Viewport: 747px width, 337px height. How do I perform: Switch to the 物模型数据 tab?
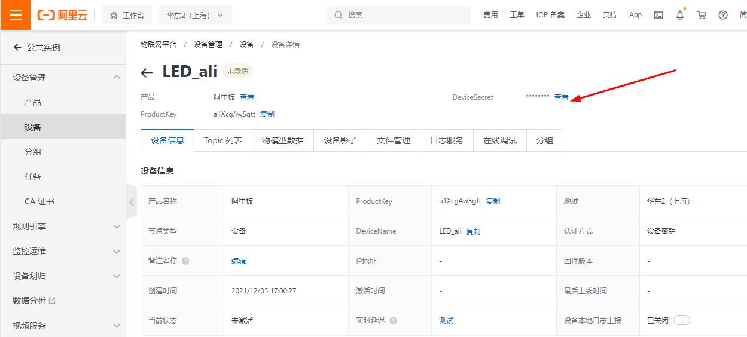tap(283, 140)
